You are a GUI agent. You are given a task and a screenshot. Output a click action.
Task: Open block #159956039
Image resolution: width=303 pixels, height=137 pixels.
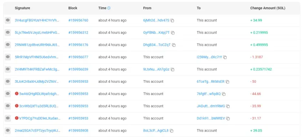tap(78, 69)
